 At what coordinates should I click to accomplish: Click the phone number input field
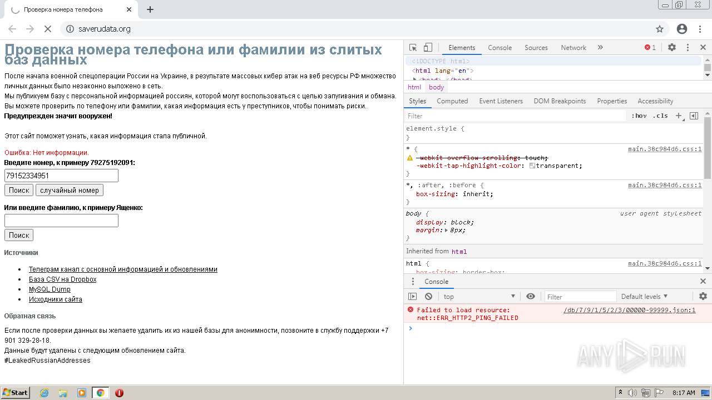(61, 176)
